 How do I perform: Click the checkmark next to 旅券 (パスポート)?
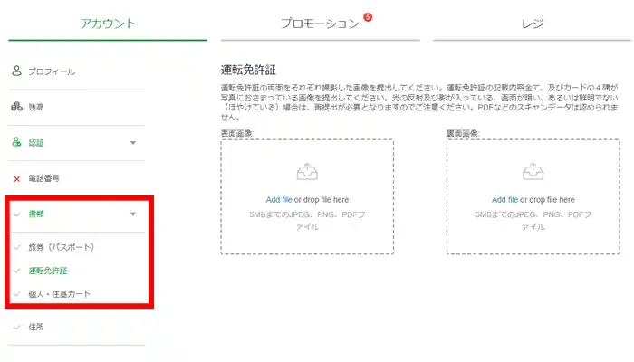click(x=17, y=247)
